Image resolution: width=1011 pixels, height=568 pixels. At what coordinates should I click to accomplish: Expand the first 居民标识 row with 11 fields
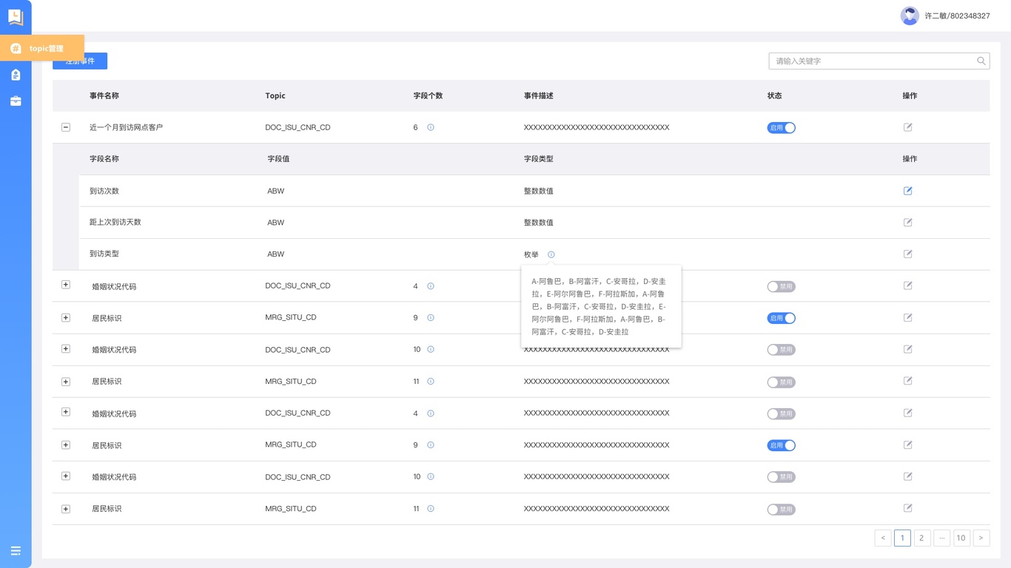pyautogui.click(x=66, y=382)
